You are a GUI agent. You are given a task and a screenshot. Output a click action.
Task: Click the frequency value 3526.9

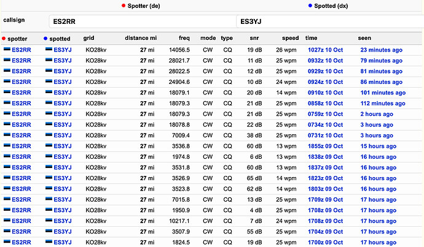[181, 178]
